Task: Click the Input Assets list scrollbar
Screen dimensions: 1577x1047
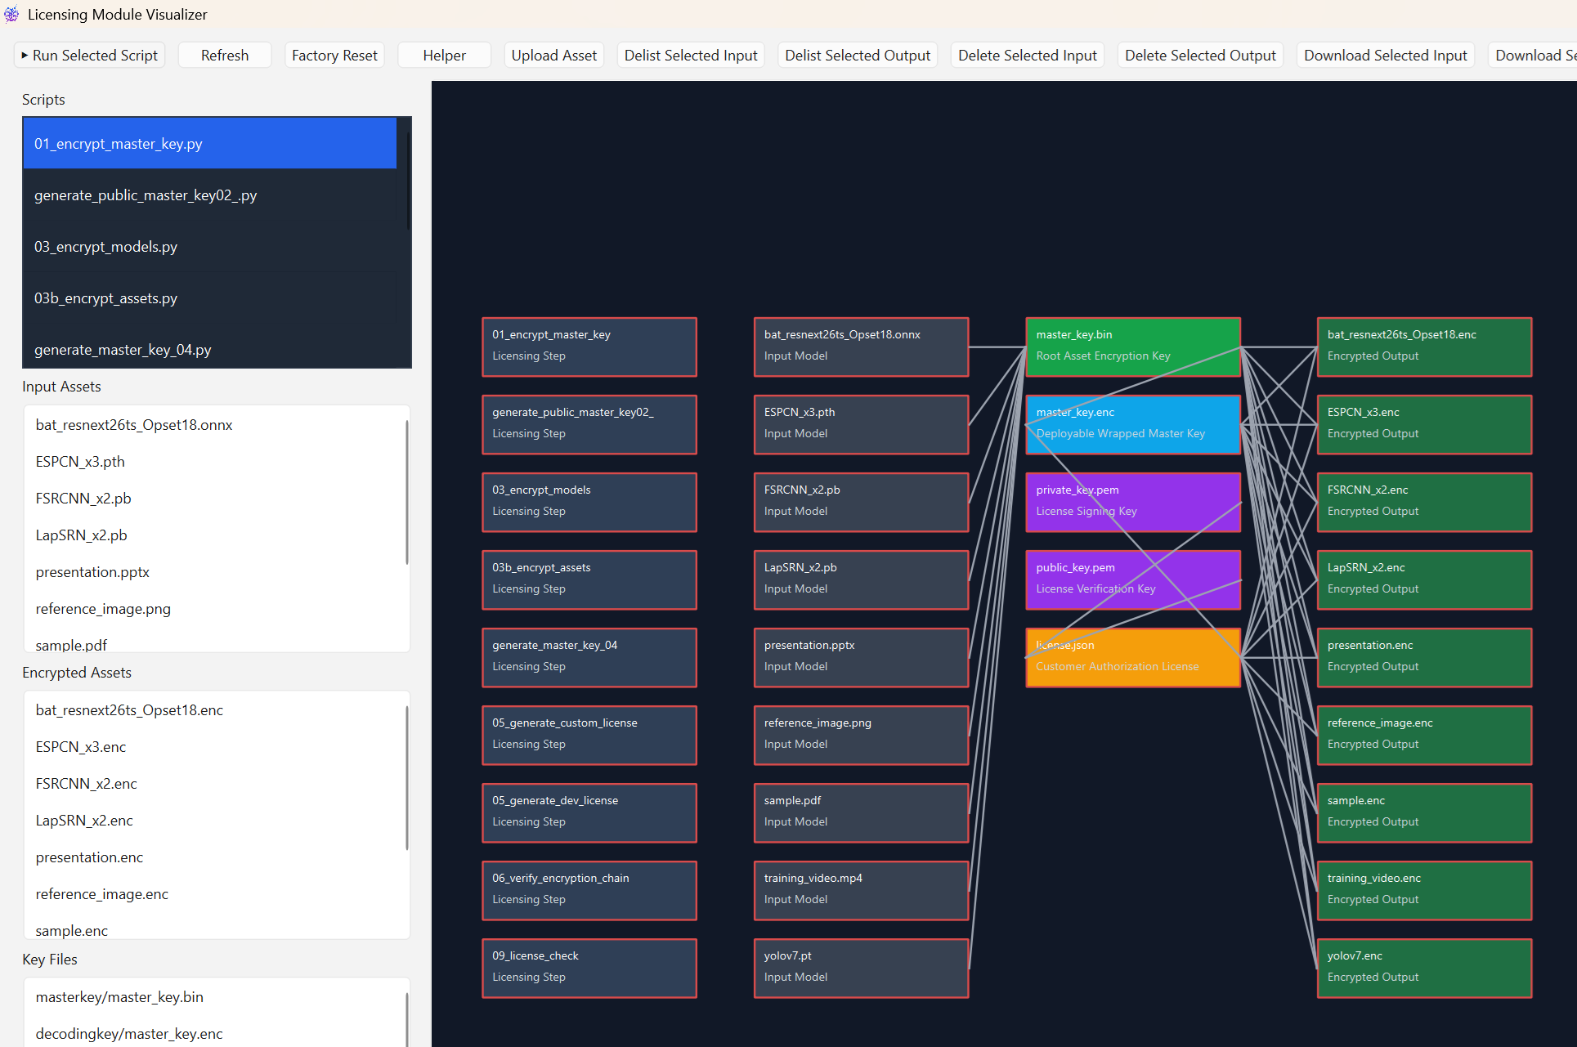Action: [x=407, y=491]
